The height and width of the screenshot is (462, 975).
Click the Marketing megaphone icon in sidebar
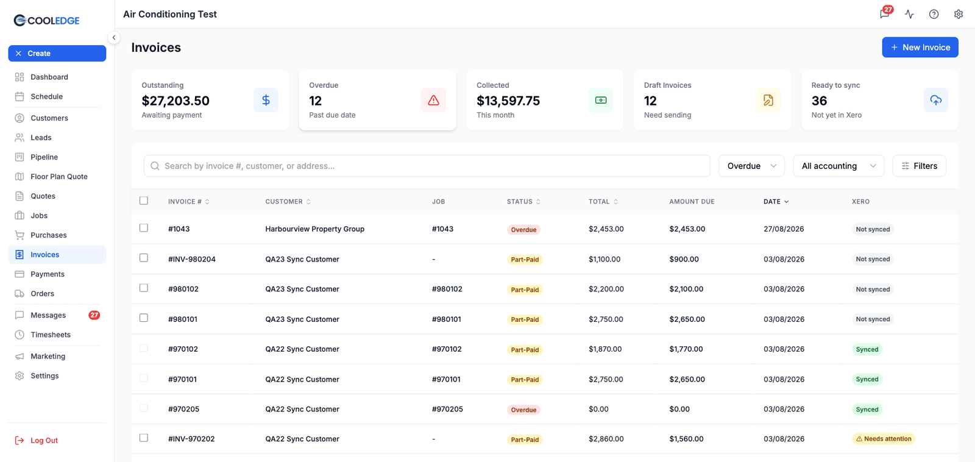pyautogui.click(x=19, y=357)
